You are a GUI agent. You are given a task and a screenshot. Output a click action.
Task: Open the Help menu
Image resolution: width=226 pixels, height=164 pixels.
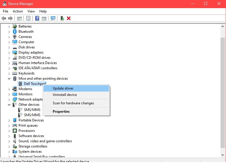coord(43,11)
